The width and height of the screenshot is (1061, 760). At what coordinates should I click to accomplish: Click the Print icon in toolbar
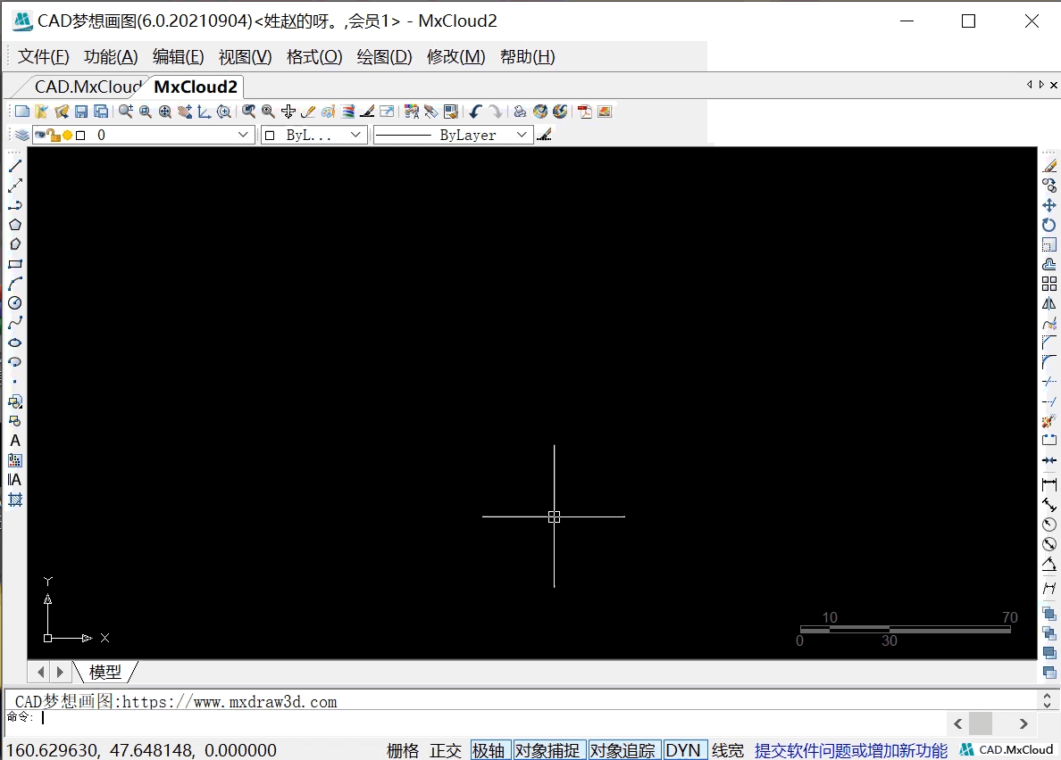tap(520, 112)
